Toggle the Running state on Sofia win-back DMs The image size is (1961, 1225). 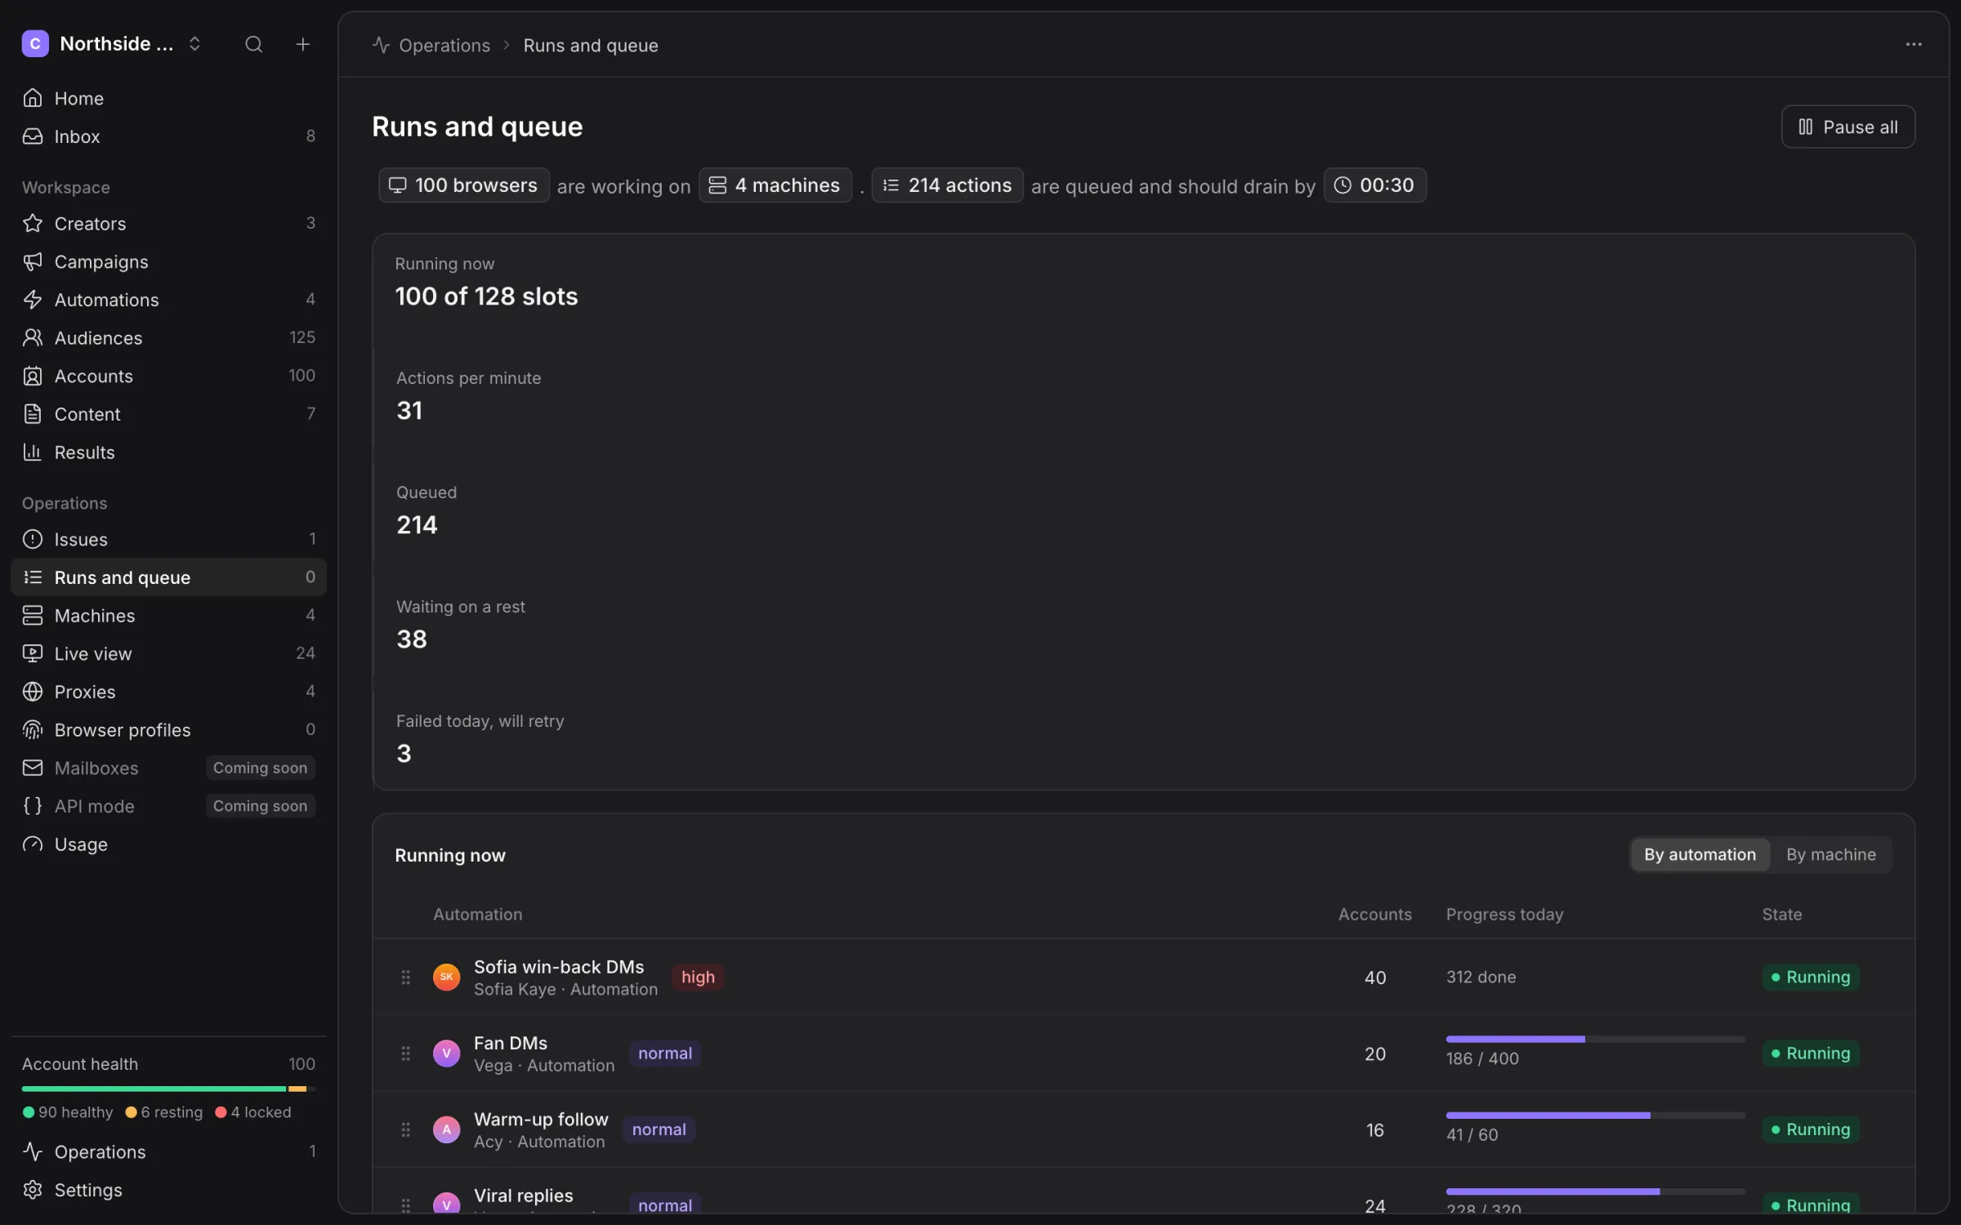tap(1810, 978)
